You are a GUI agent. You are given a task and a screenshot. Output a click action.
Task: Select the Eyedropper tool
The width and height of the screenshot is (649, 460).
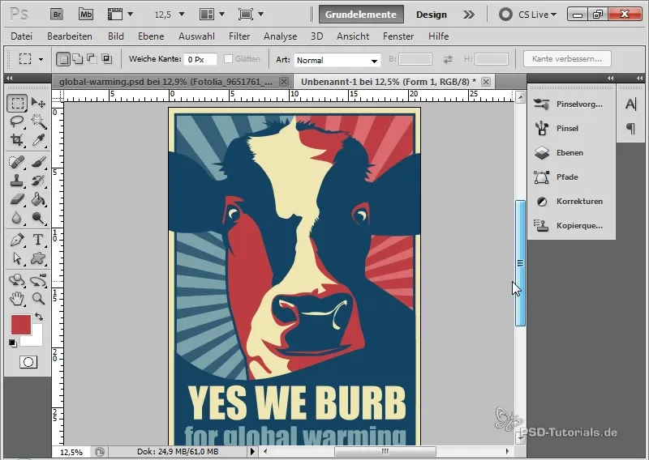pos(38,140)
